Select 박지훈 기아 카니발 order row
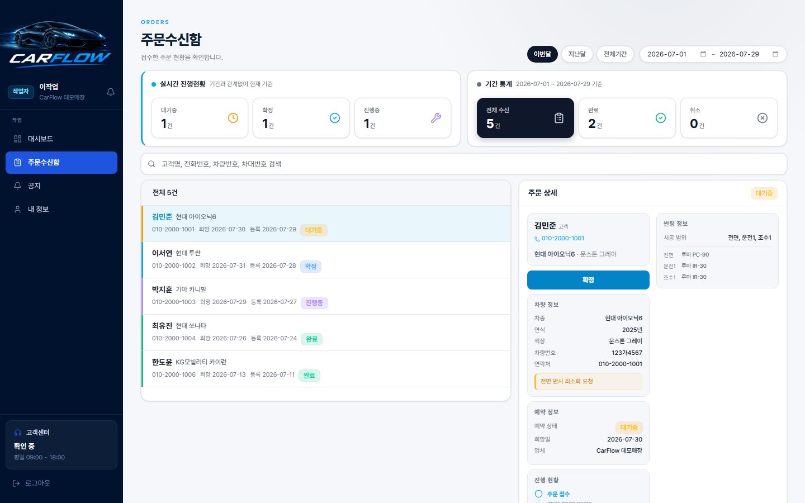805x503 pixels. 326,296
